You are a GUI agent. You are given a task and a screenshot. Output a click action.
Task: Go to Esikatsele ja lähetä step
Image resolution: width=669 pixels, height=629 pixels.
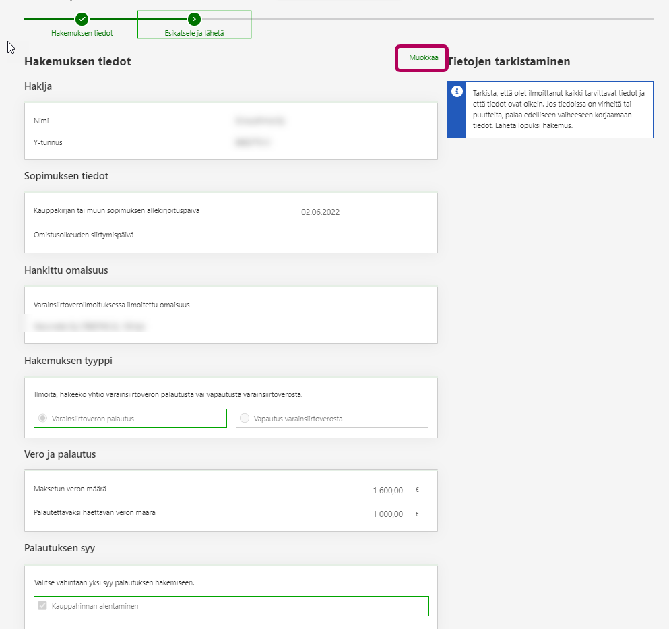194,32
